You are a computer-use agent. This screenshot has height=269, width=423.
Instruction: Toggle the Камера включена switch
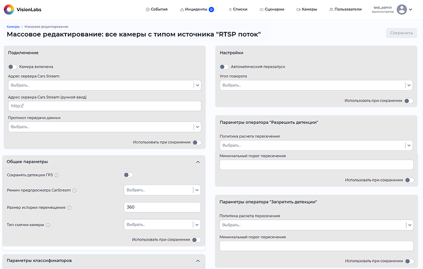[x=12, y=67]
